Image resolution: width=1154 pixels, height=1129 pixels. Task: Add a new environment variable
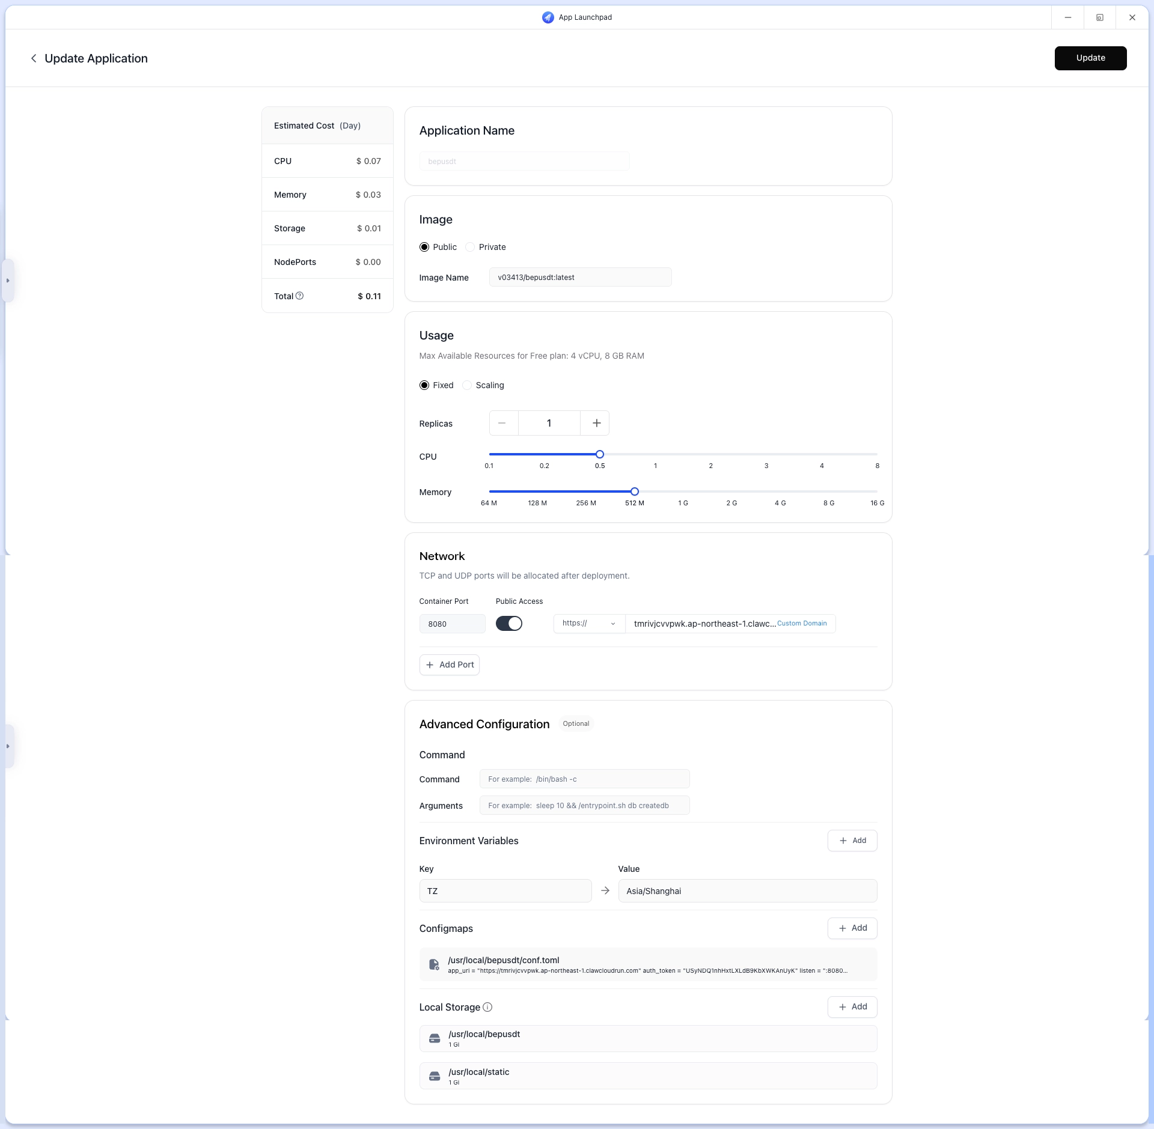(852, 841)
